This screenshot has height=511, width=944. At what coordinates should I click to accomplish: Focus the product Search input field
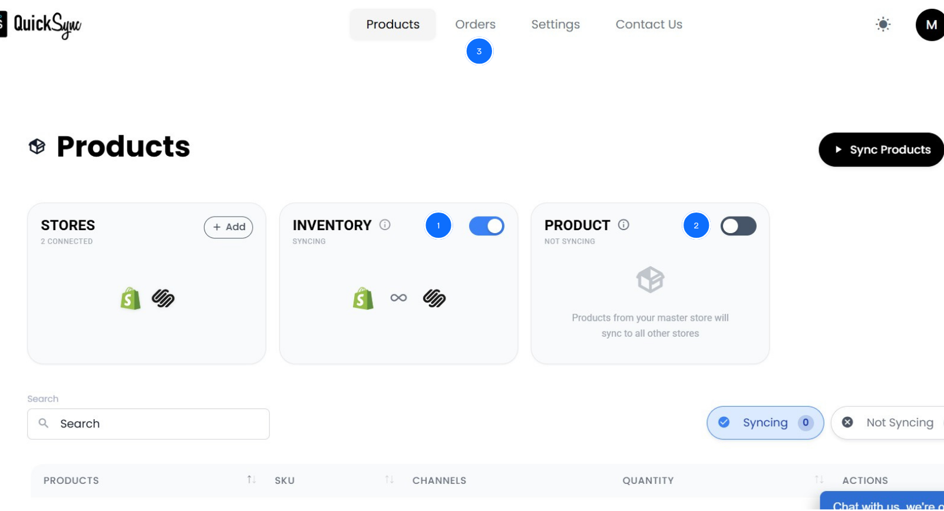[x=148, y=424]
